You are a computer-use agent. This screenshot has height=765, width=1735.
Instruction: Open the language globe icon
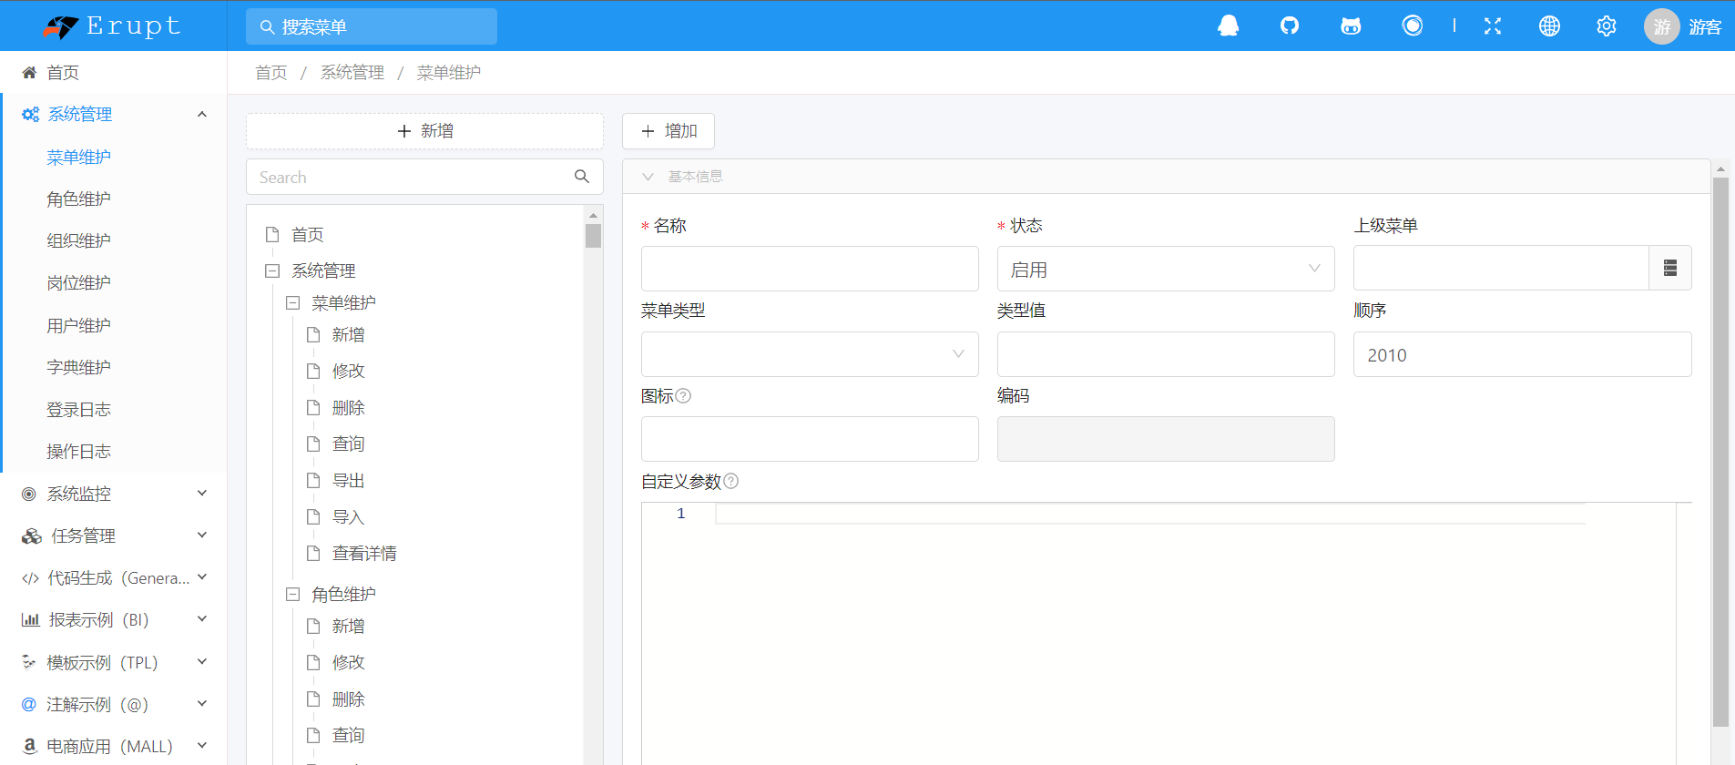coord(1549,25)
